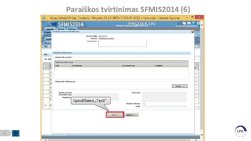
Task: Select the Projektai tab
Action: click(50, 29)
